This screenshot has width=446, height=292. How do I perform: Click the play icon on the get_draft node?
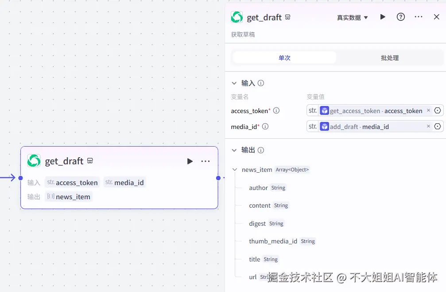tap(190, 161)
